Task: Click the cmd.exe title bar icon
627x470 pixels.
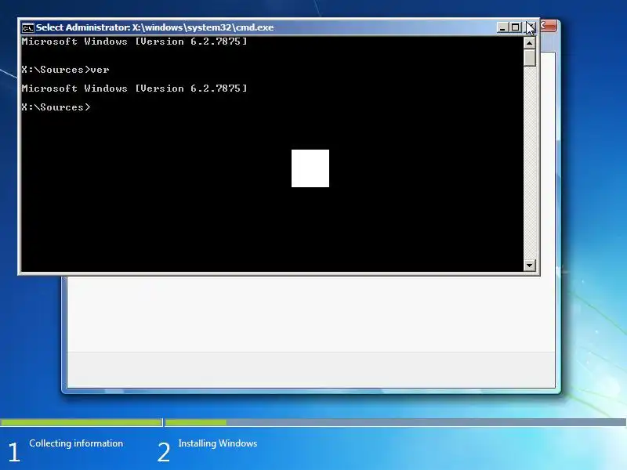Action: (x=27, y=27)
